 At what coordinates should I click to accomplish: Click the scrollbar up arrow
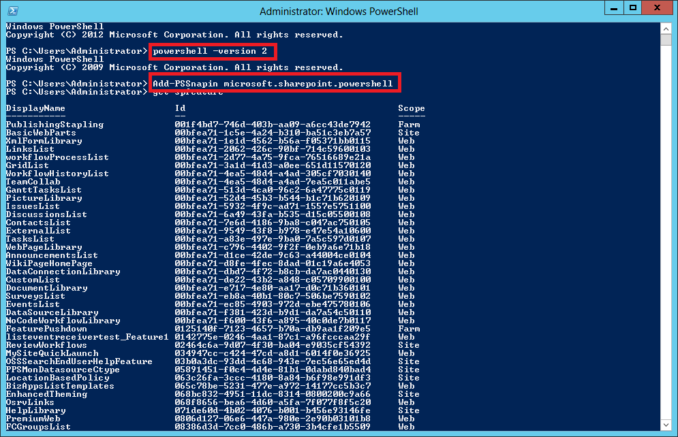coord(666,29)
